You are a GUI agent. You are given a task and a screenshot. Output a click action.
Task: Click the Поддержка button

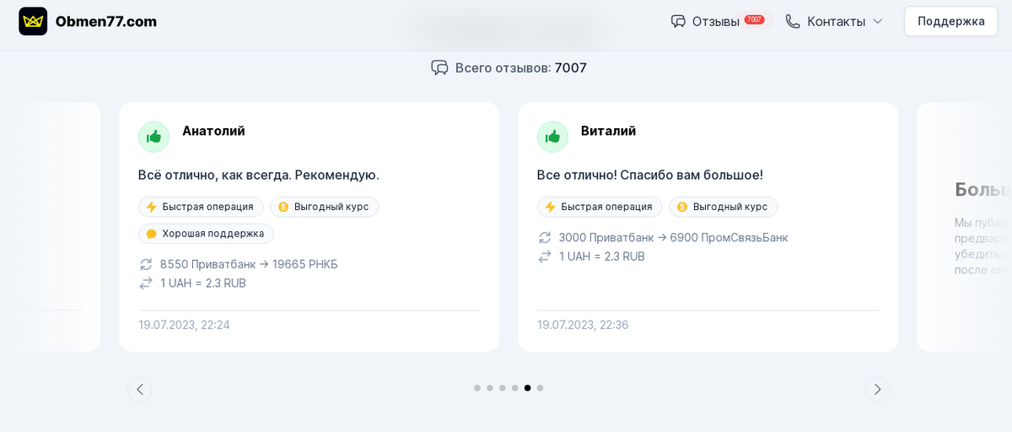pyautogui.click(x=951, y=21)
